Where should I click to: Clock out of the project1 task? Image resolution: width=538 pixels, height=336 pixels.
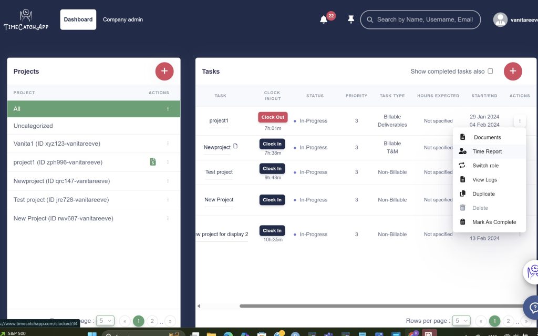[273, 117]
